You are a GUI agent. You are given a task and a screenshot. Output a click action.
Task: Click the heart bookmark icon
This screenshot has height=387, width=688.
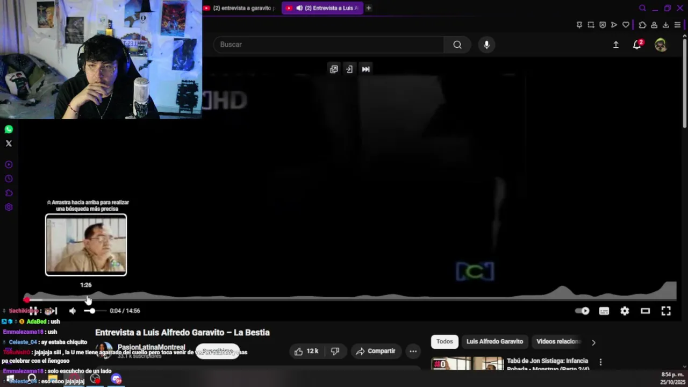(x=626, y=25)
